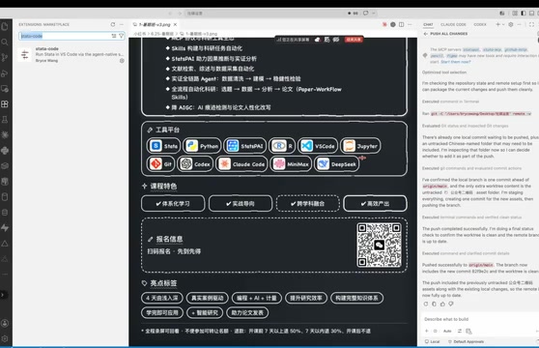Screen dimensions: 539x348
Task: Copy the chat response
Action: click(434, 304)
